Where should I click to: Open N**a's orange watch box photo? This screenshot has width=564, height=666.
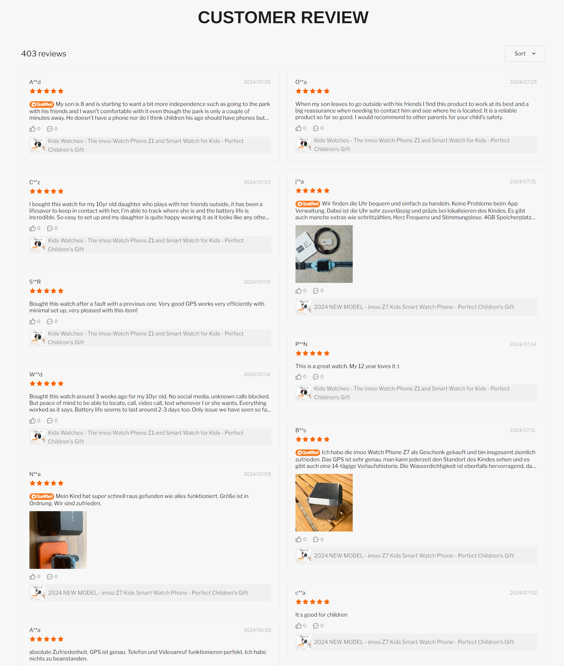point(58,540)
